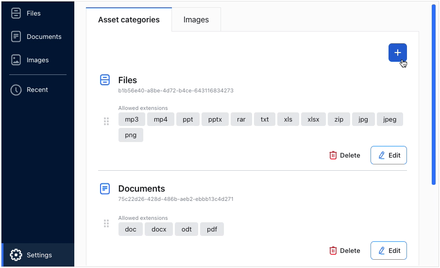Click the Files category icon beside heading
Viewport: 440px width, 268px height.
click(105, 80)
